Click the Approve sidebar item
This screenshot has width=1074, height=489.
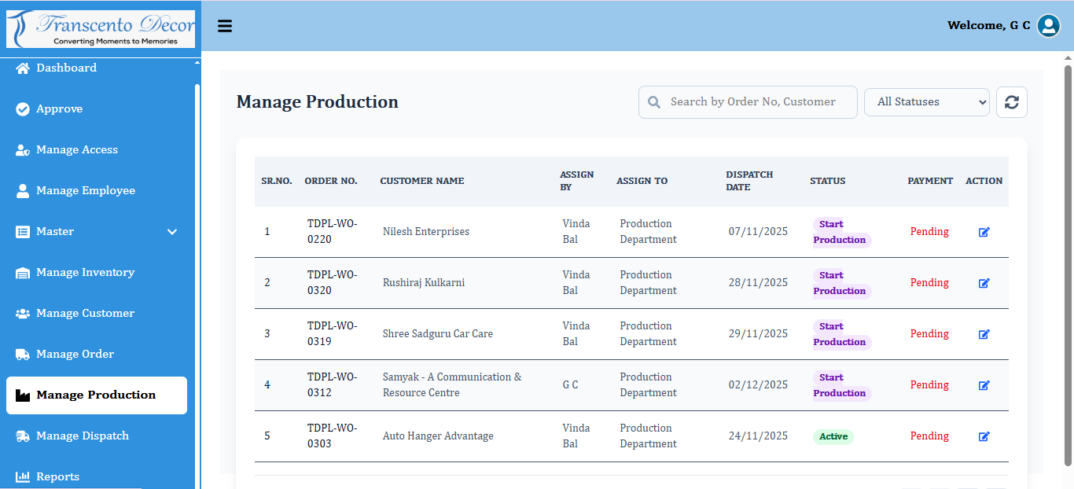[59, 109]
